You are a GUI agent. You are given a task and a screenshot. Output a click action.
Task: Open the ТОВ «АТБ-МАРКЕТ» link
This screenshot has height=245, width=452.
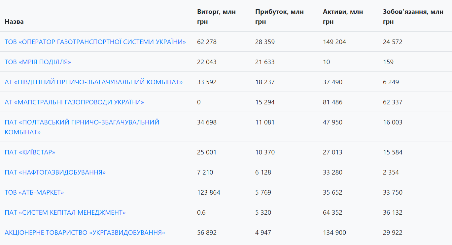point(34,192)
